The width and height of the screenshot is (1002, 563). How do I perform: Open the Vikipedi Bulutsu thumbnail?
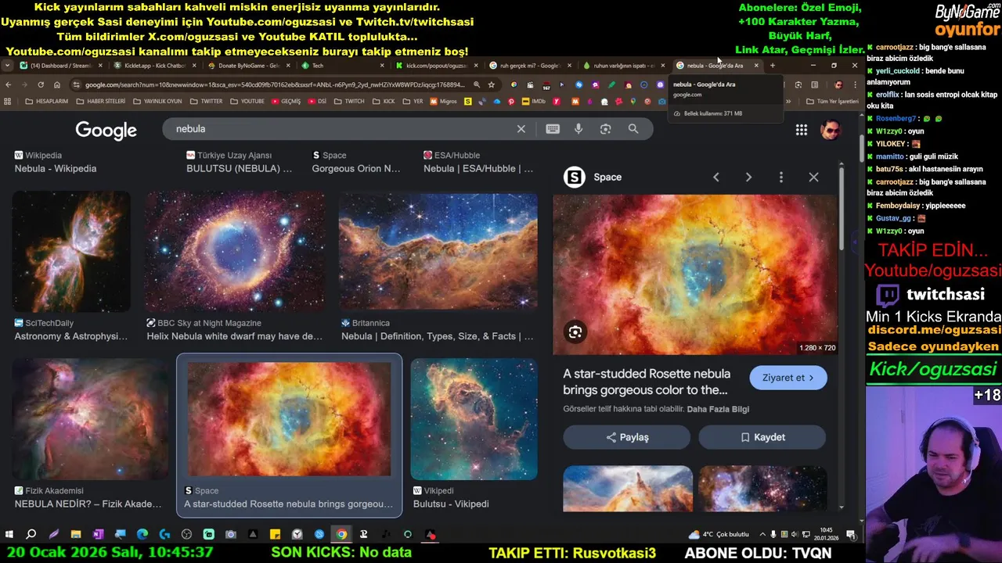point(474,419)
